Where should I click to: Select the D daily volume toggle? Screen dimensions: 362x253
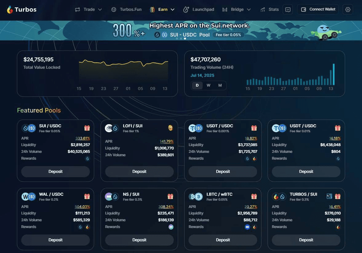(197, 85)
